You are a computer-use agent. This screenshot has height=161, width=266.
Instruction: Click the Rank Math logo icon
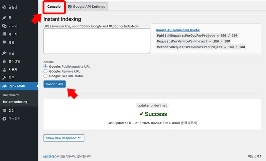point(4,86)
